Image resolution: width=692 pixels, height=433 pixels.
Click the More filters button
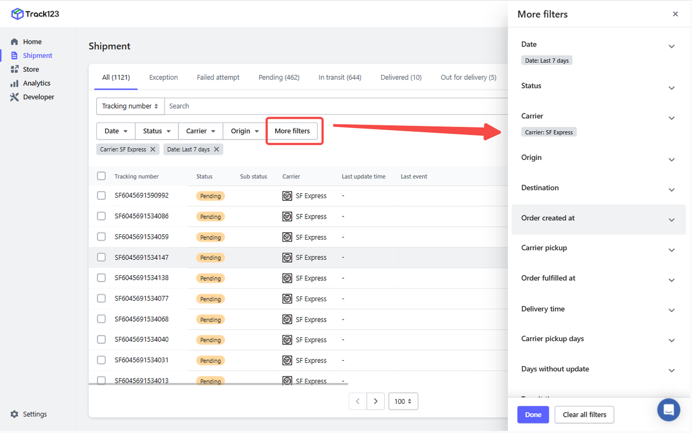[x=292, y=131]
